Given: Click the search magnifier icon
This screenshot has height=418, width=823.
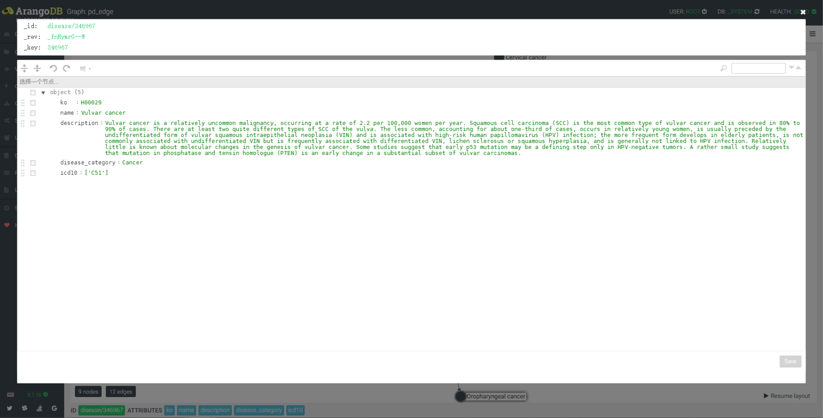Looking at the screenshot, I should pos(723,68).
